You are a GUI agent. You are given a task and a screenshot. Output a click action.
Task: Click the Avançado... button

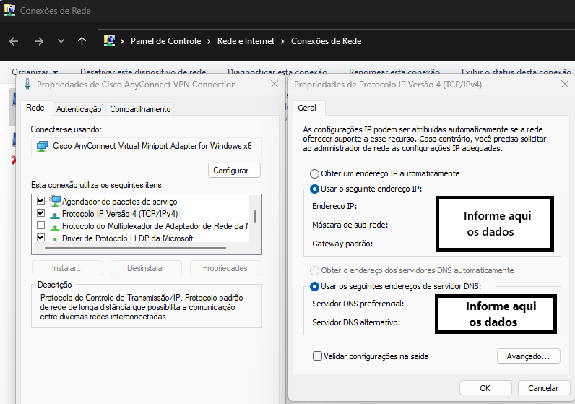point(529,356)
